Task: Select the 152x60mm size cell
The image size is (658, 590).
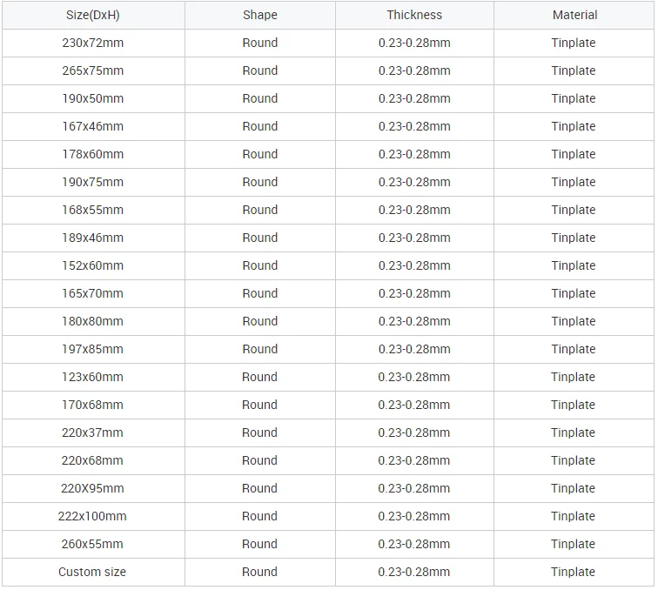Action: click(92, 265)
